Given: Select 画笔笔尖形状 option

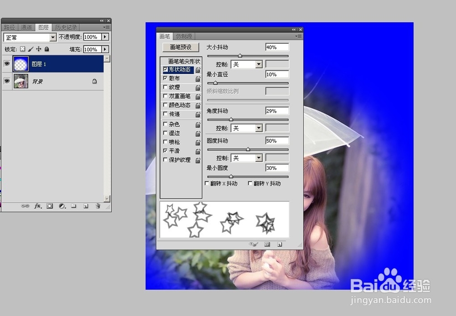Looking at the screenshot, I should click(184, 61).
